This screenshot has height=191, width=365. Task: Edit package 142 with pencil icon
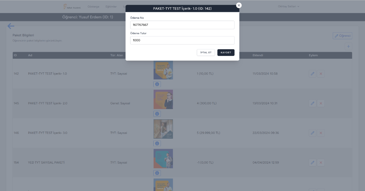tap(312, 74)
